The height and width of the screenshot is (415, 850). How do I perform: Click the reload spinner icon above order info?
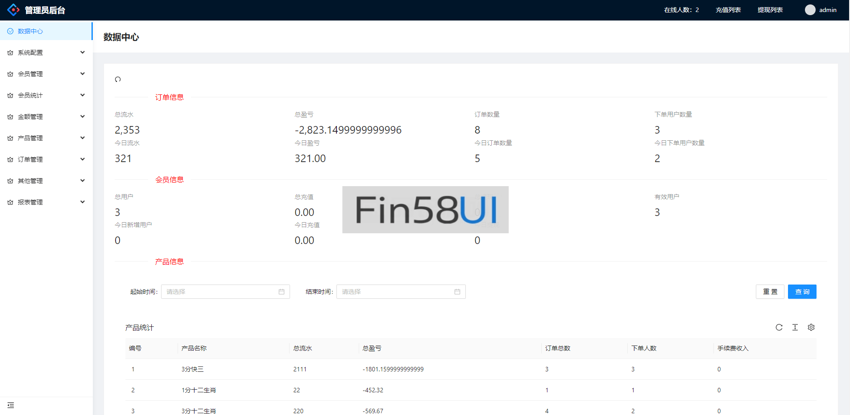click(118, 79)
